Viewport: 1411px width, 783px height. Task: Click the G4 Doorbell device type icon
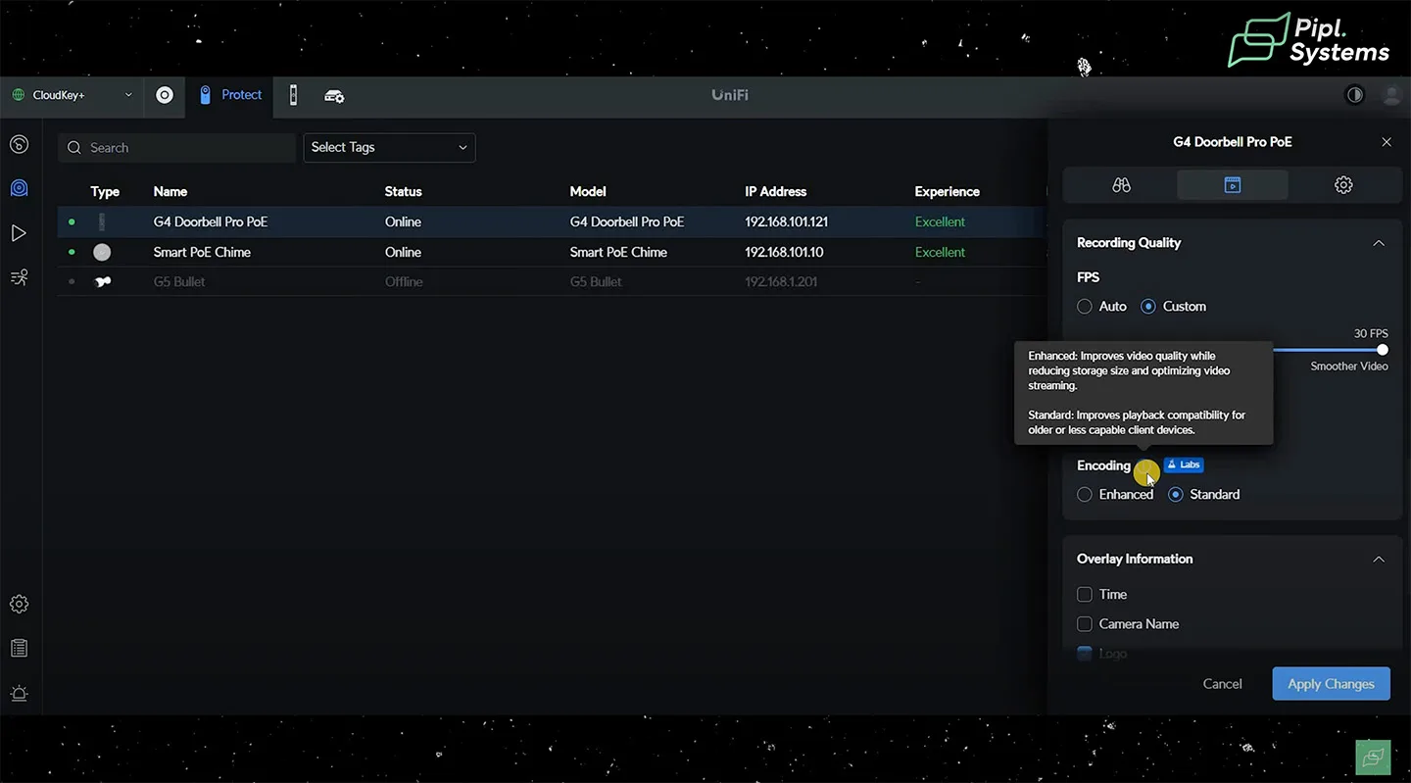pyautogui.click(x=102, y=222)
